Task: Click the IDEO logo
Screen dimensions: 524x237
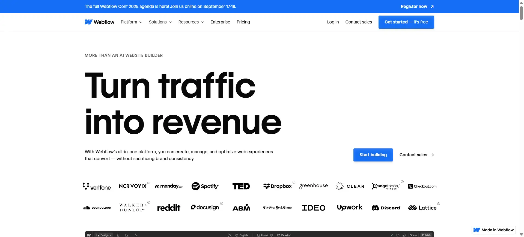Action: (314, 208)
